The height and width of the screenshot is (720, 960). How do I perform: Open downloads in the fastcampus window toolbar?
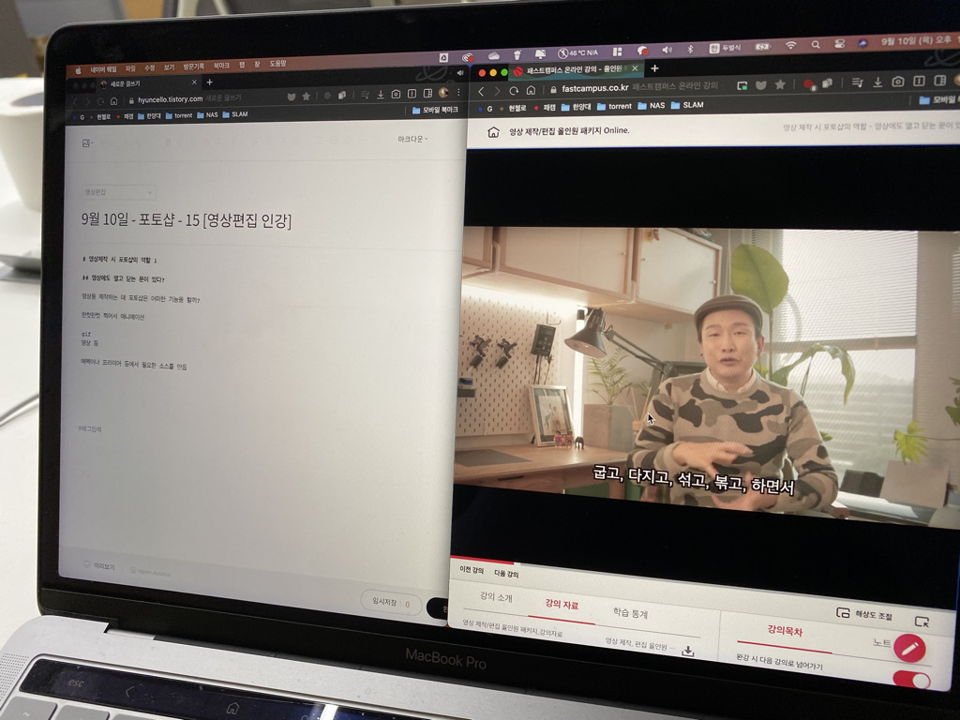coord(877,82)
